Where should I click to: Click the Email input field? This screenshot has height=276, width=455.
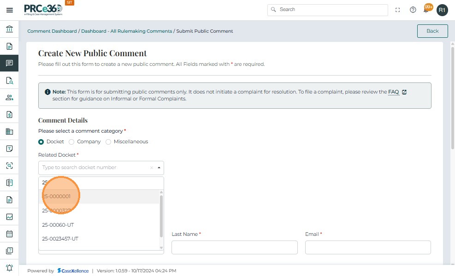coord(368,247)
